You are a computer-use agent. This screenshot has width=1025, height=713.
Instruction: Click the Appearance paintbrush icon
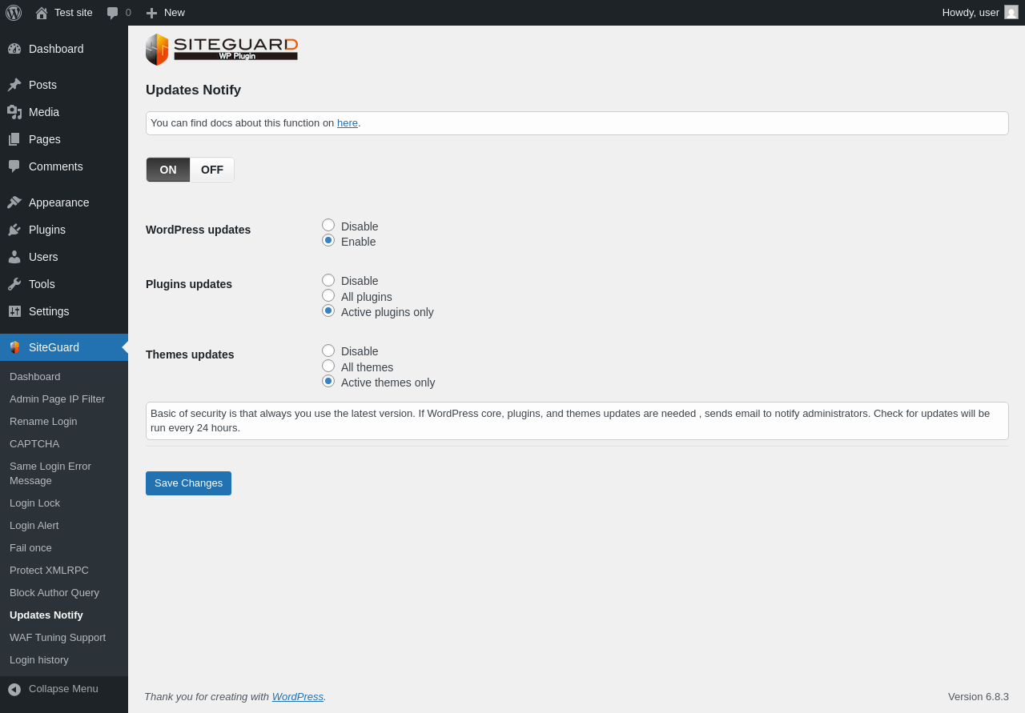point(14,202)
